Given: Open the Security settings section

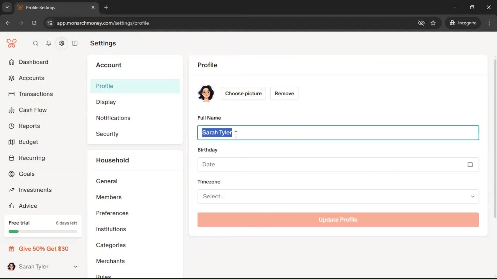Looking at the screenshot, I should click(107, 134).
